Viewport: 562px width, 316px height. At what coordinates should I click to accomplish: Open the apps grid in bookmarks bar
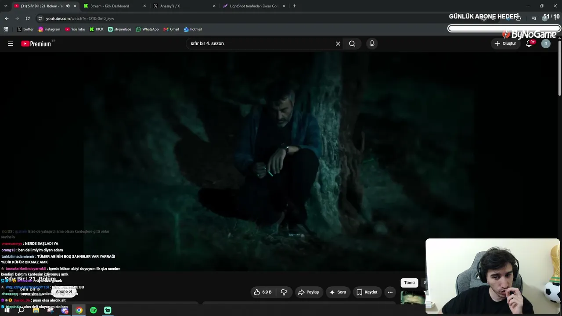[x=6, y=29]
